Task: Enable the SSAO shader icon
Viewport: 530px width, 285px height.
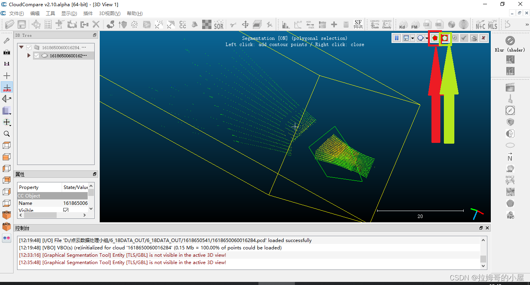Action: pyautogui.click(x=510, y=71)
